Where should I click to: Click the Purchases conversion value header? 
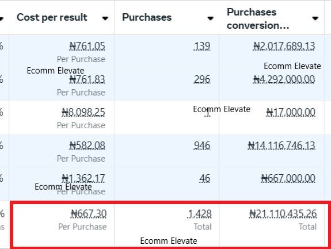point(258,18)
